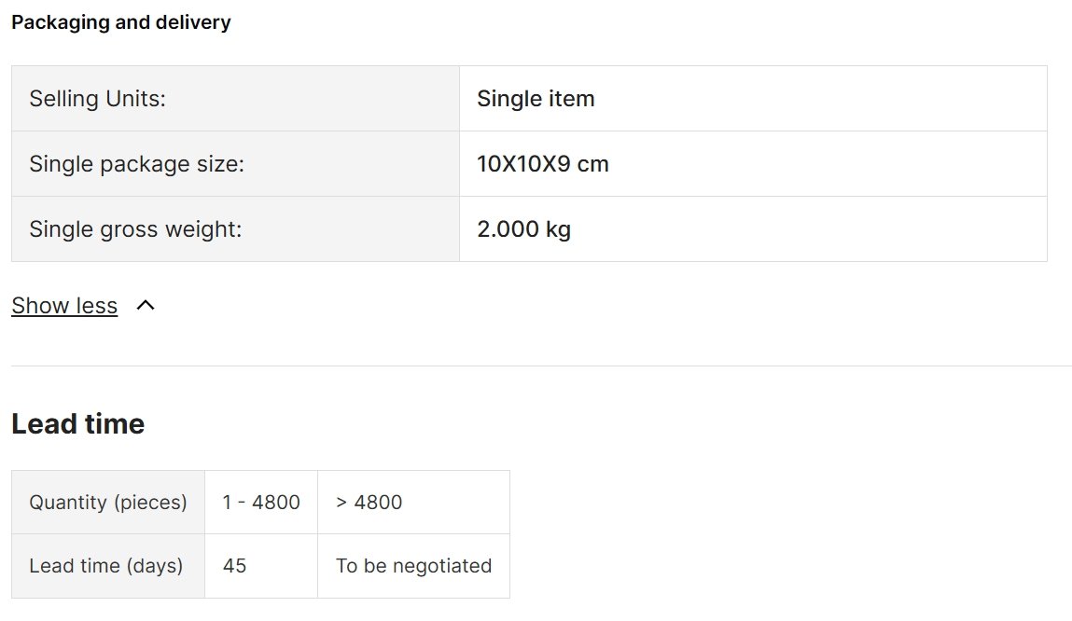The width and height of the screenshot is (1072, 621).
Task: Click the Lead time (days) row label
Action: (108, 566)
